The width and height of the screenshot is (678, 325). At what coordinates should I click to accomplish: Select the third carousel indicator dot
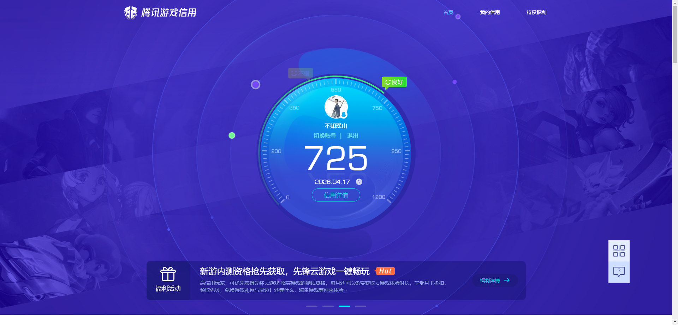pos(344,306)
